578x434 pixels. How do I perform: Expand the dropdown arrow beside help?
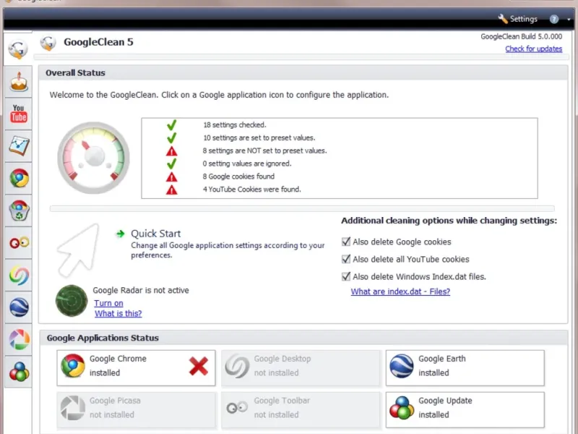coord(569,20)
